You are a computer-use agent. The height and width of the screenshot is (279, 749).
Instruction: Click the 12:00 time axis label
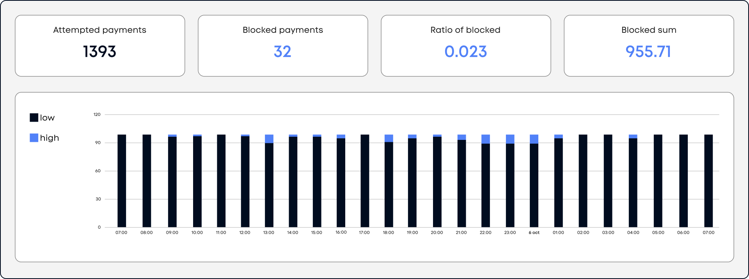pyautogui.click(x=245, y=233)
